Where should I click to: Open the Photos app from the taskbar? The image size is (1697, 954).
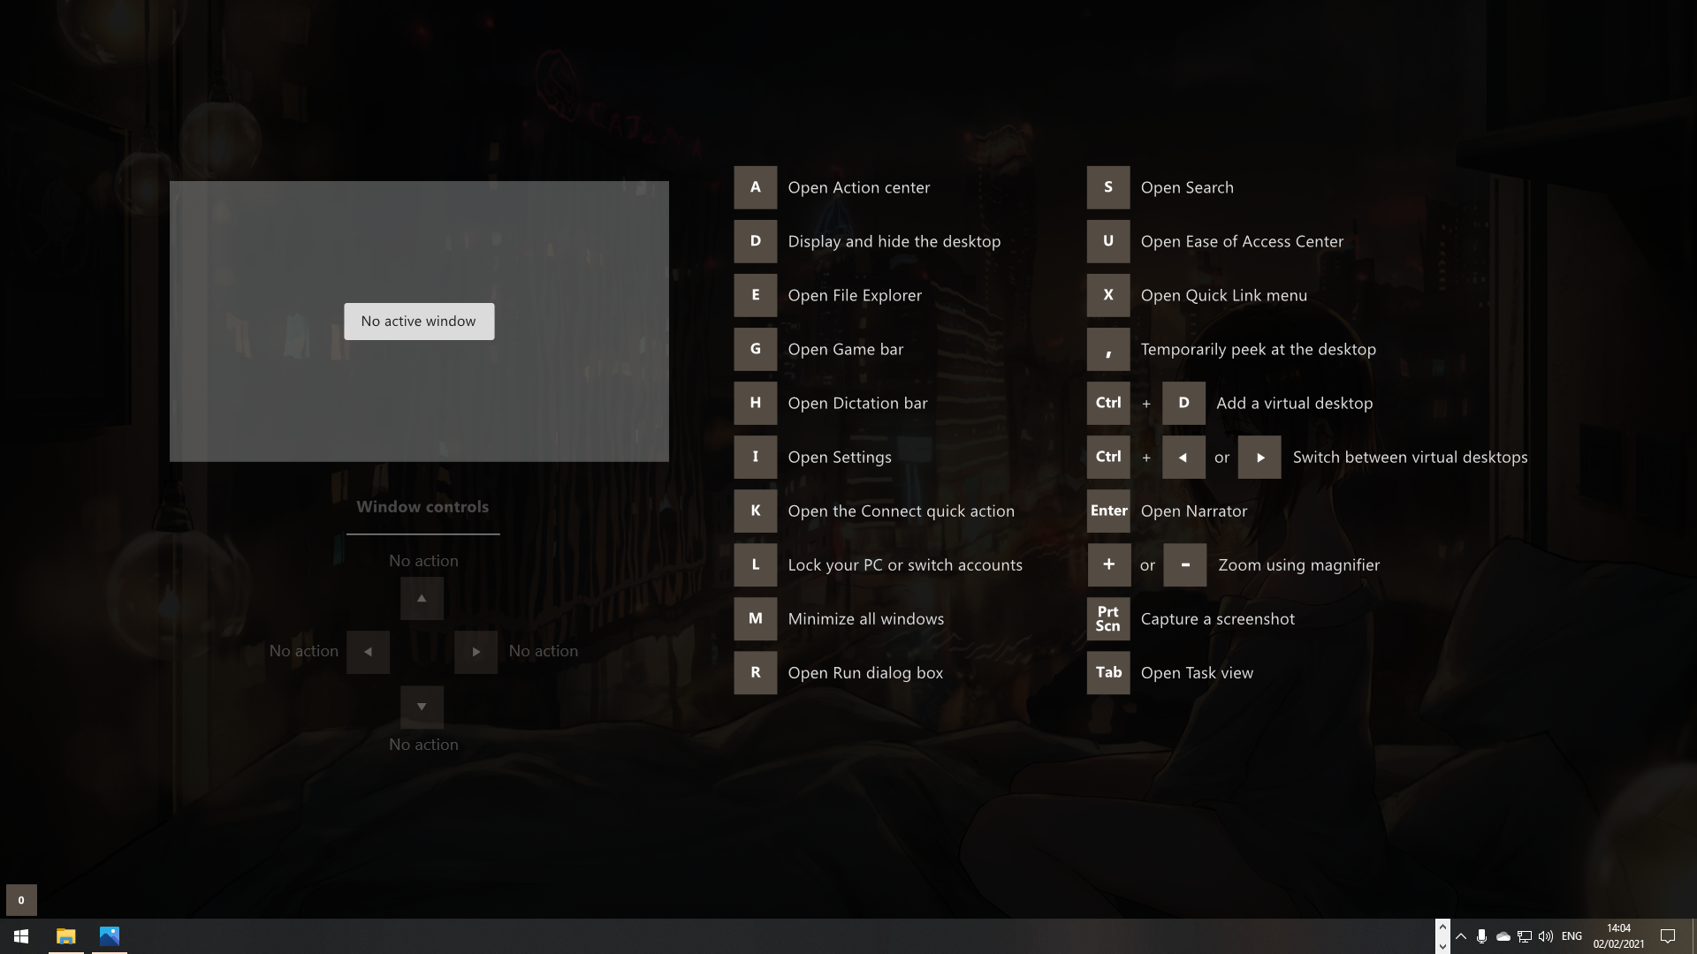pos(110,936)
